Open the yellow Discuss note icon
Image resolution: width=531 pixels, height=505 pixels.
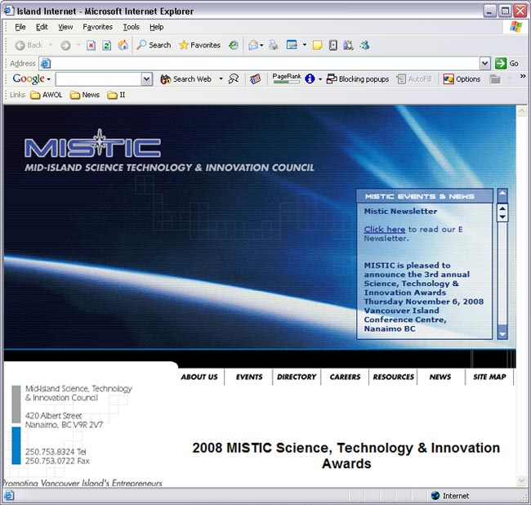[x=317, y=45]
